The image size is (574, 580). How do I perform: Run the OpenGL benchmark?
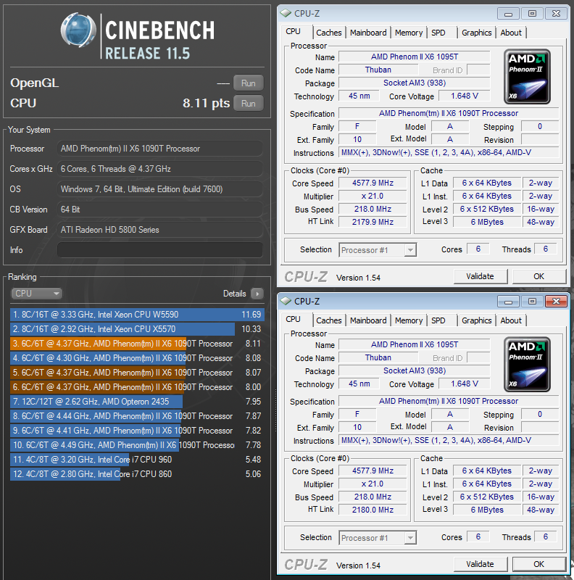[x=249, y=83]
